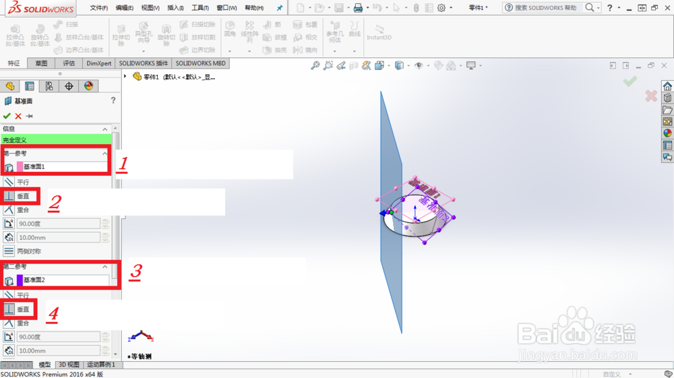The width and height of the screenshot is (674, 378).
Task: Toggle 平行 under first reference
Action: (x=9, y=182)
